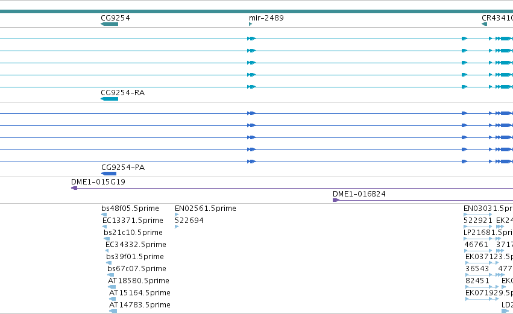The image size is (513, 314).
Task: Select the bs48f05.5prime EST glyph
Action: (104, 215)
